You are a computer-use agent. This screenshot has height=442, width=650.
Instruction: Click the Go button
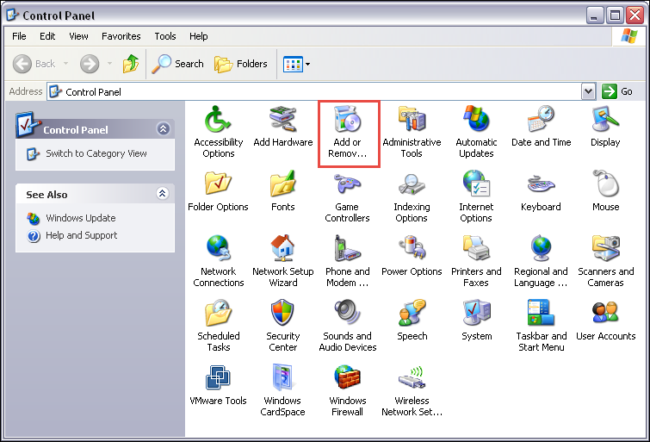point(616,91)
